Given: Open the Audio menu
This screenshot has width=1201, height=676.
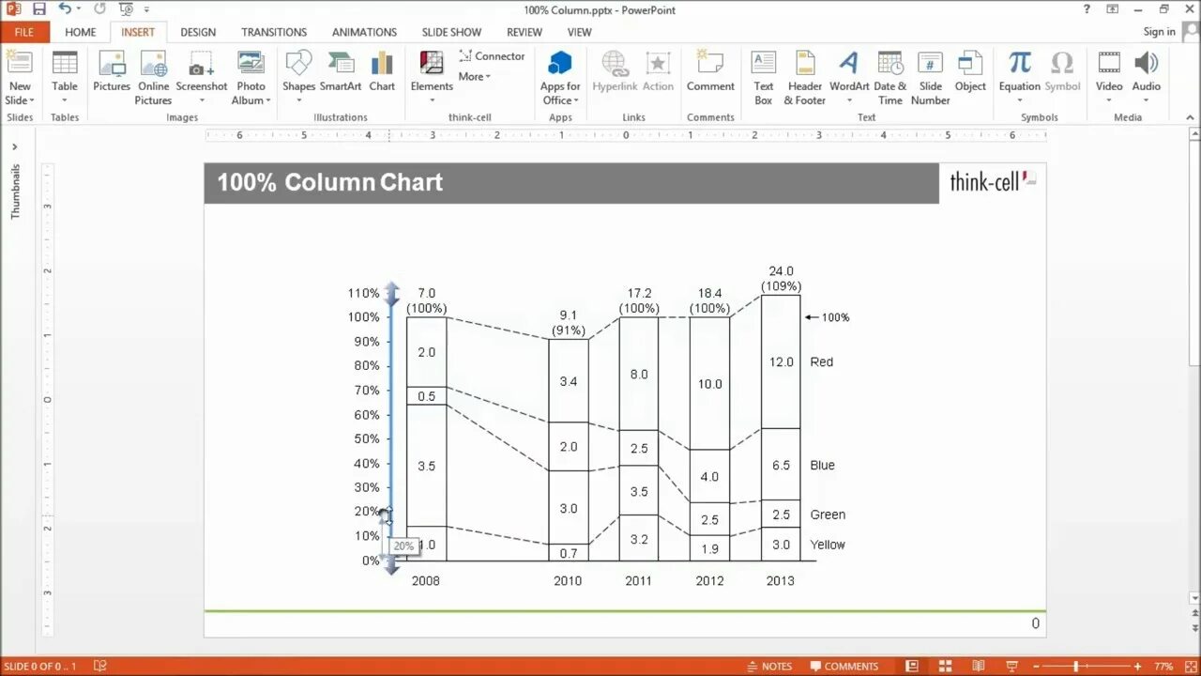Looking at the screenshot, I should 1146,77.
